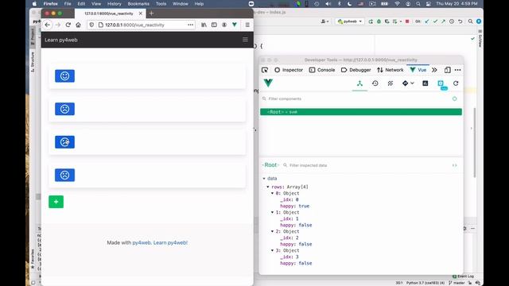Click the PyCharm Git commit checkmark

coord(435,21)
